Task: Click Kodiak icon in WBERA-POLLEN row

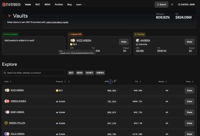Action: pyautogui.click(x=57, y=123)
